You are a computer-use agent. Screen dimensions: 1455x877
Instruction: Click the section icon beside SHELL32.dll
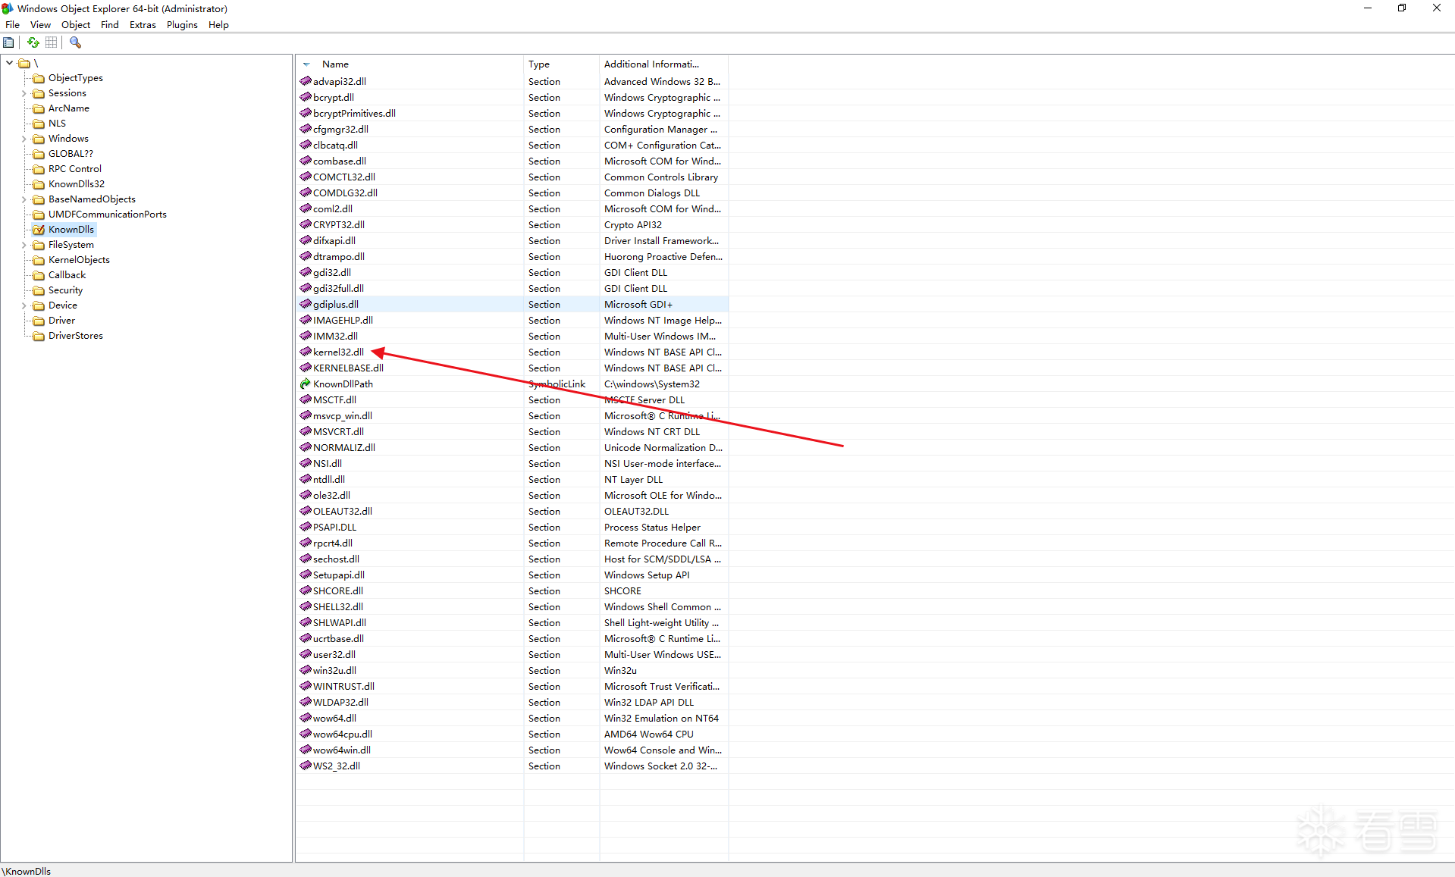click(306, 606)
